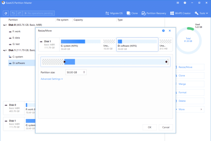
Task: Click the Partition size stepper arrows
Action: pos(84,72)
